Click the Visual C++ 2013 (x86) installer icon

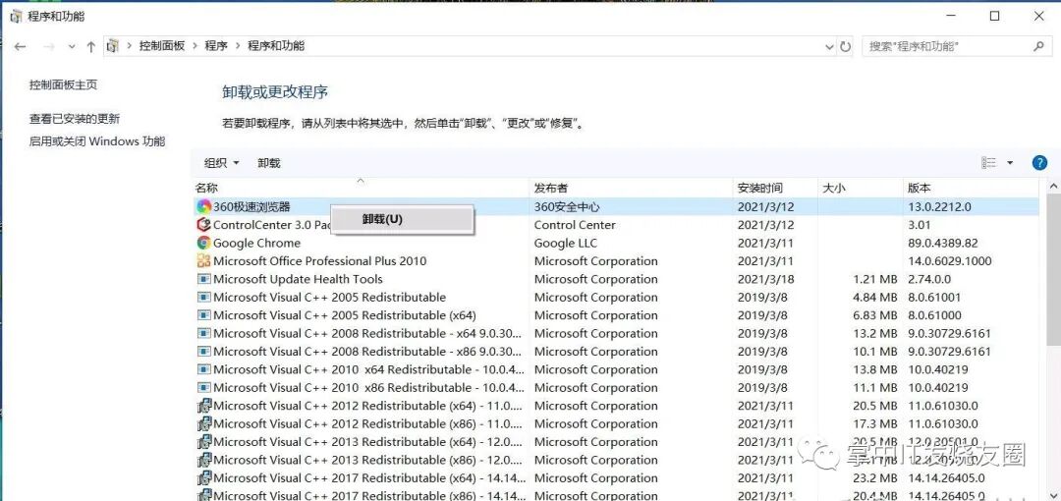pyautogui.click(x=203, y=460)
